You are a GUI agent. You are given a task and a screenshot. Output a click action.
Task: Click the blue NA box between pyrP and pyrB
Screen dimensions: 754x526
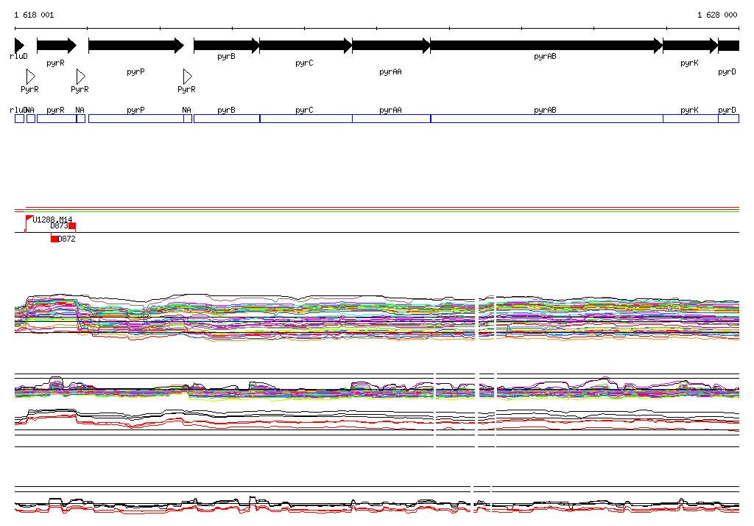pyautogui.click(x=188, y=119)
